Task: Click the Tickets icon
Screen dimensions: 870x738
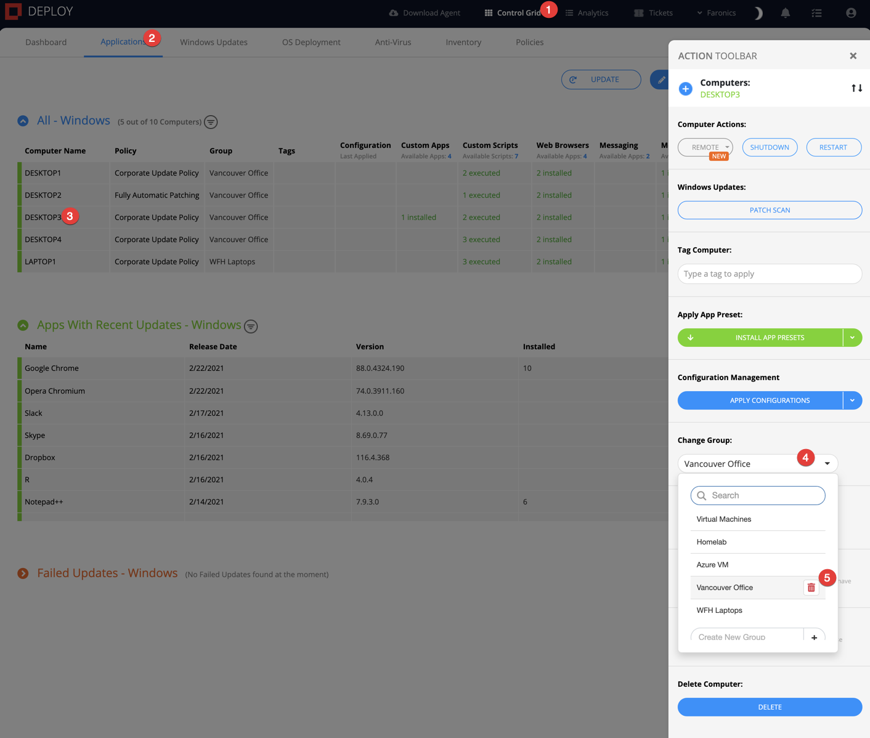Action: point(639,13)
